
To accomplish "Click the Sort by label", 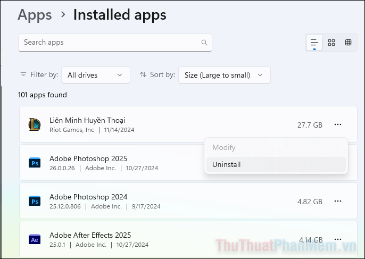I will (162, 74).
